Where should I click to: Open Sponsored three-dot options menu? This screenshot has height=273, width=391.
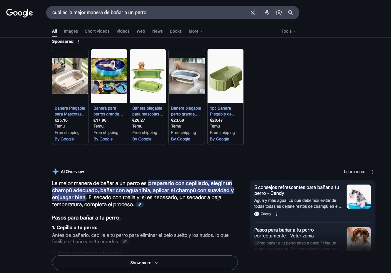tap(78, 42)
